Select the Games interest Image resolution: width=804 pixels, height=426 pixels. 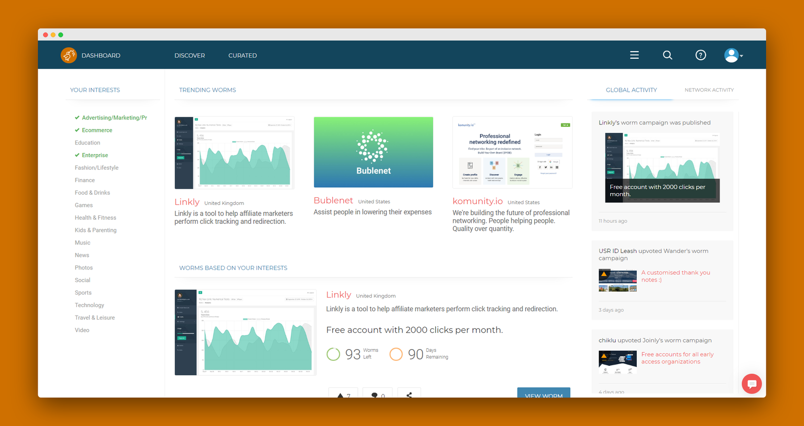pyautogui.click(x=84, y=206)
